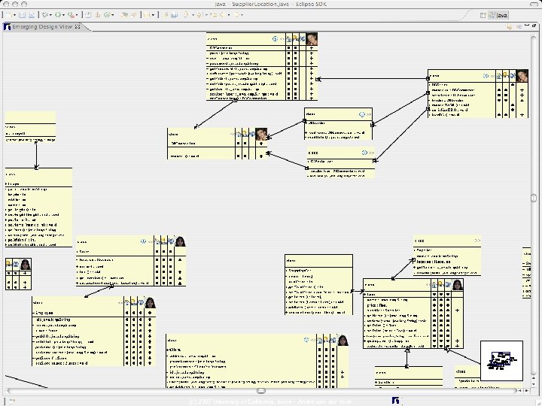This screenshot has height=406, width=542.
Task: Click the New Java Class toolbar icon
Action: (x=107, y=15)
